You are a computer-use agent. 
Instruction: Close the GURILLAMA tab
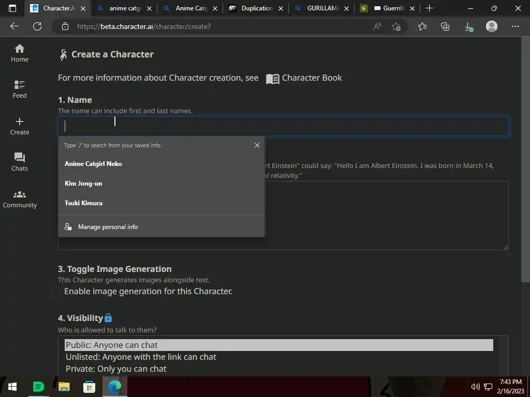click(x=346, y=8)
